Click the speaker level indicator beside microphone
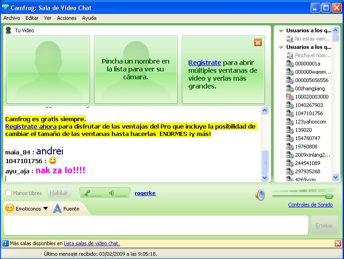 [x=117, y=193]
